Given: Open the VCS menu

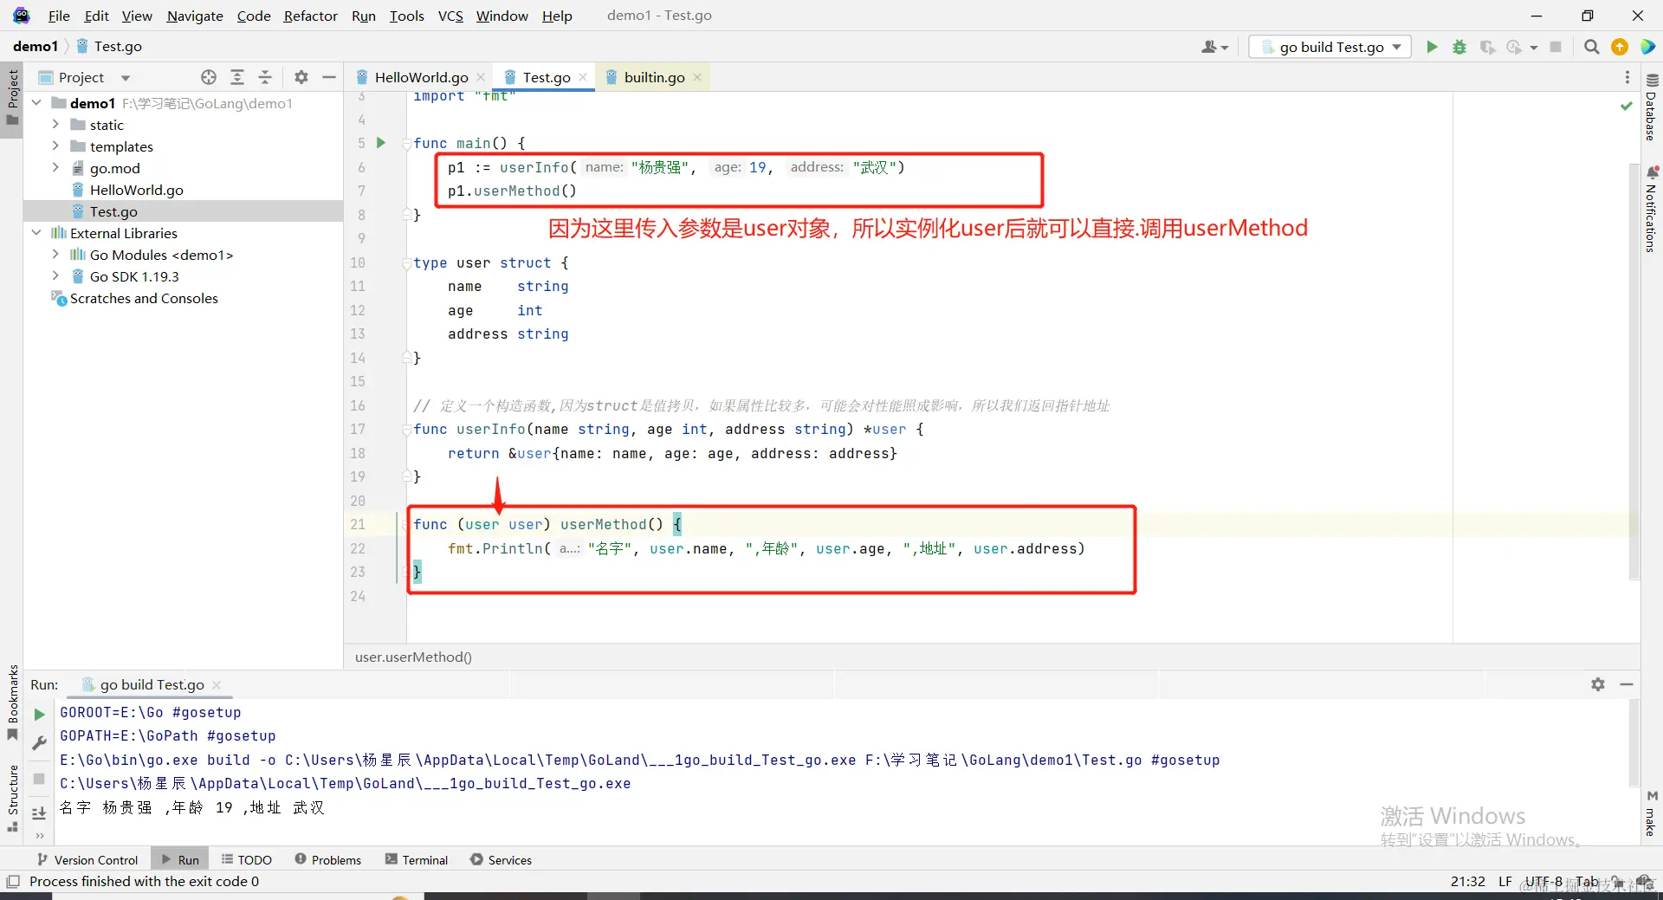Looking at the screenshot, I should [450, 16].
